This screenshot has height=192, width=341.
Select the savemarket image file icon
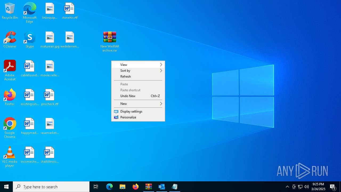point(50,126)
